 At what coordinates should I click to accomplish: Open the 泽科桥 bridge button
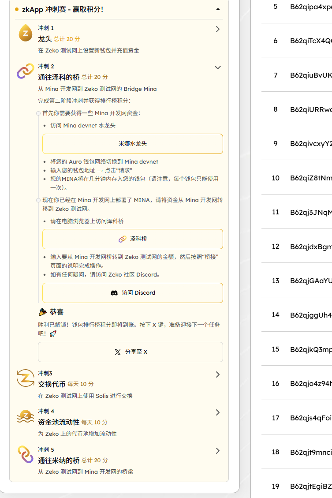pos(133,239)
